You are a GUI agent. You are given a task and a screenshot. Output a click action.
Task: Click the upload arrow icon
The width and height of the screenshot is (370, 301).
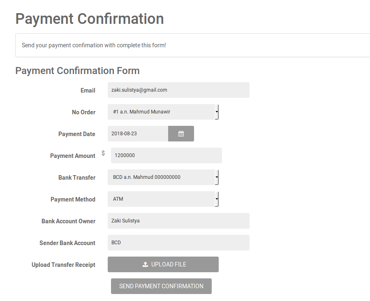pos(145,264)
